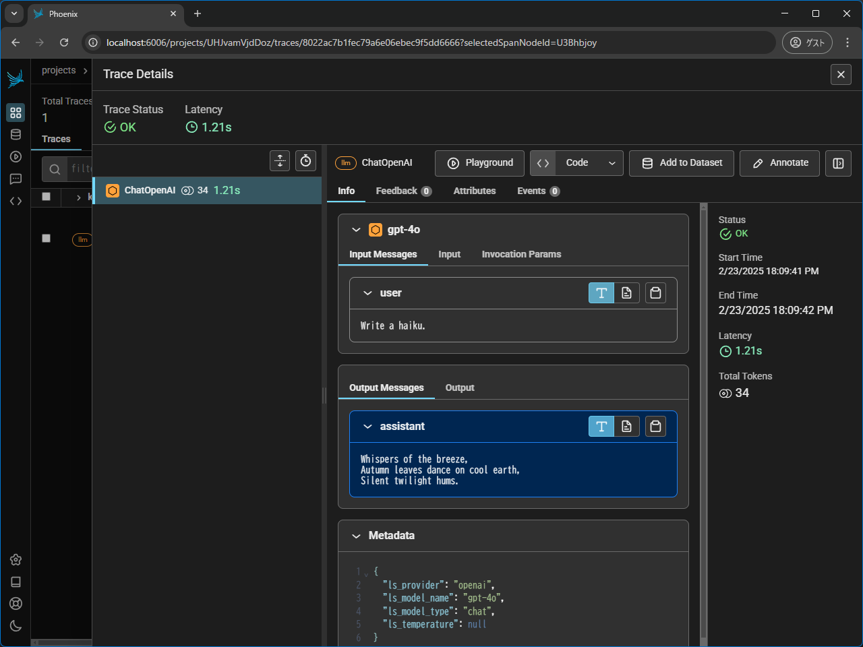863x647 pixels.
Task: Click the timing clock icon above span tree
Action: pyautogui.click(x=305, y=160)
